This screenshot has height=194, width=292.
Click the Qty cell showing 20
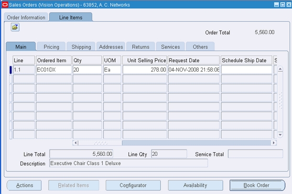pyautogui.click(x=87, y=70)
